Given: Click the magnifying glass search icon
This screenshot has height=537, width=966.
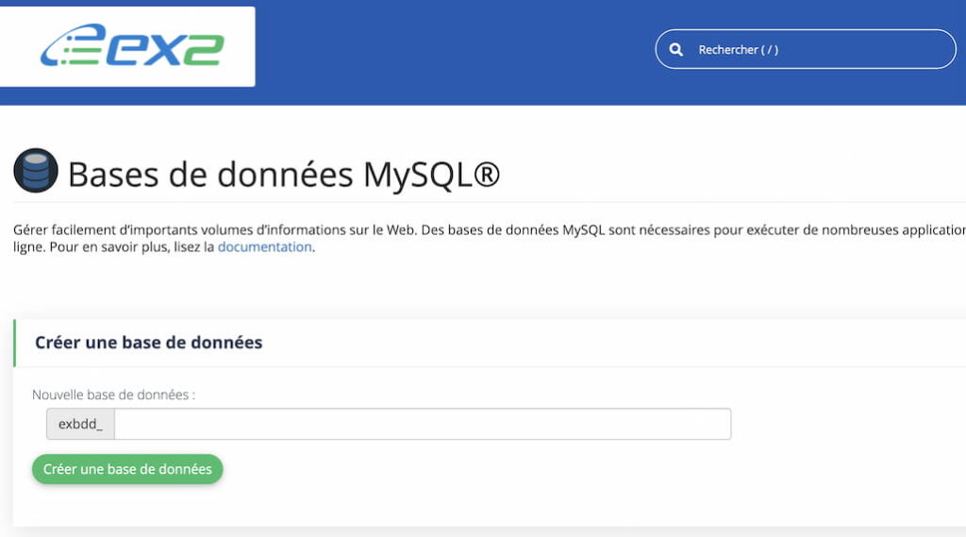Looking at the screenshot, I should (675, 49).
